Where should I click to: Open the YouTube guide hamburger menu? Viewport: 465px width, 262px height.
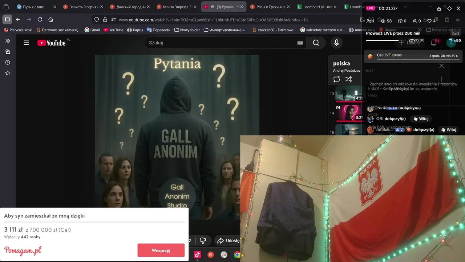(26, 43)
